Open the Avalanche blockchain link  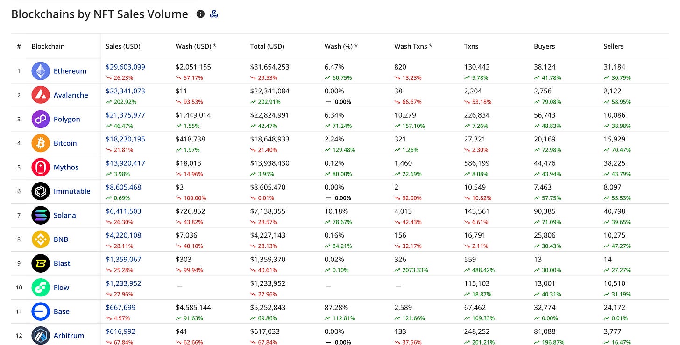coord(71,95)
